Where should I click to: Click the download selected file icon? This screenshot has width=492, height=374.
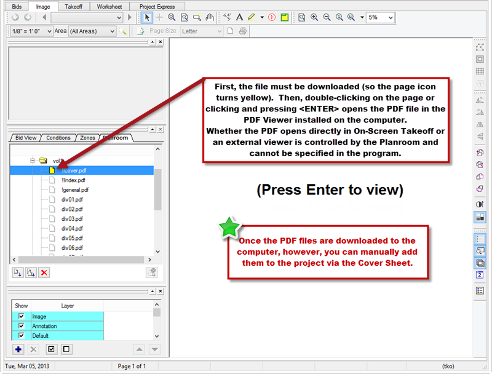tap(18, 273)
